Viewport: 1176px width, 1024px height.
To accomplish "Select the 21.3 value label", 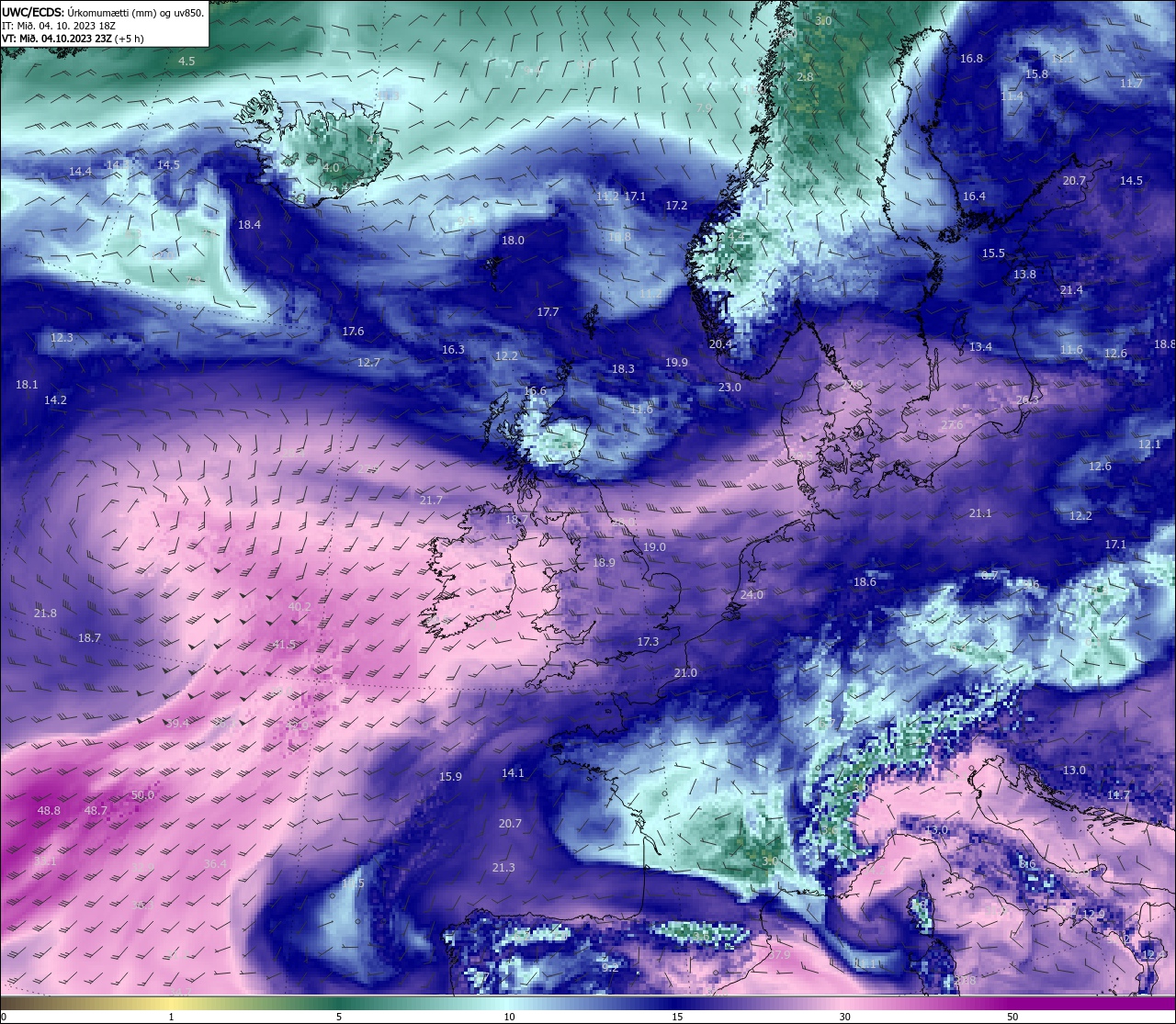I will [x=503, y=868].
